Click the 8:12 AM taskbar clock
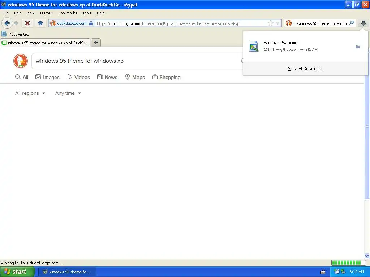 coord(357,272)
